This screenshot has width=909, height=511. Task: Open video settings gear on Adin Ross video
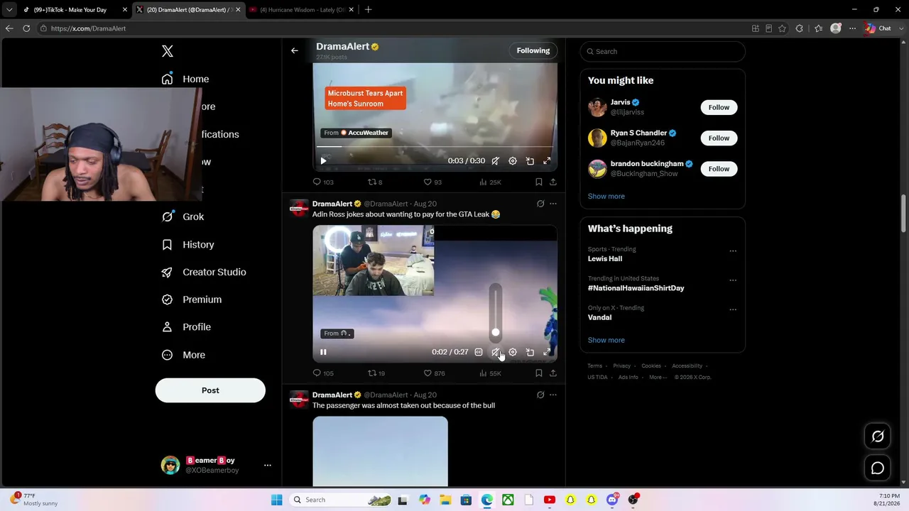coord(513,352)
